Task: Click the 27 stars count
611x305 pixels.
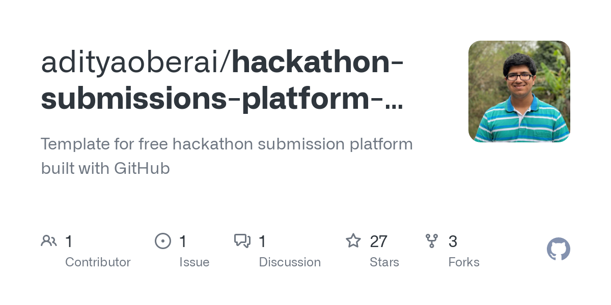Action: [379, 241]
